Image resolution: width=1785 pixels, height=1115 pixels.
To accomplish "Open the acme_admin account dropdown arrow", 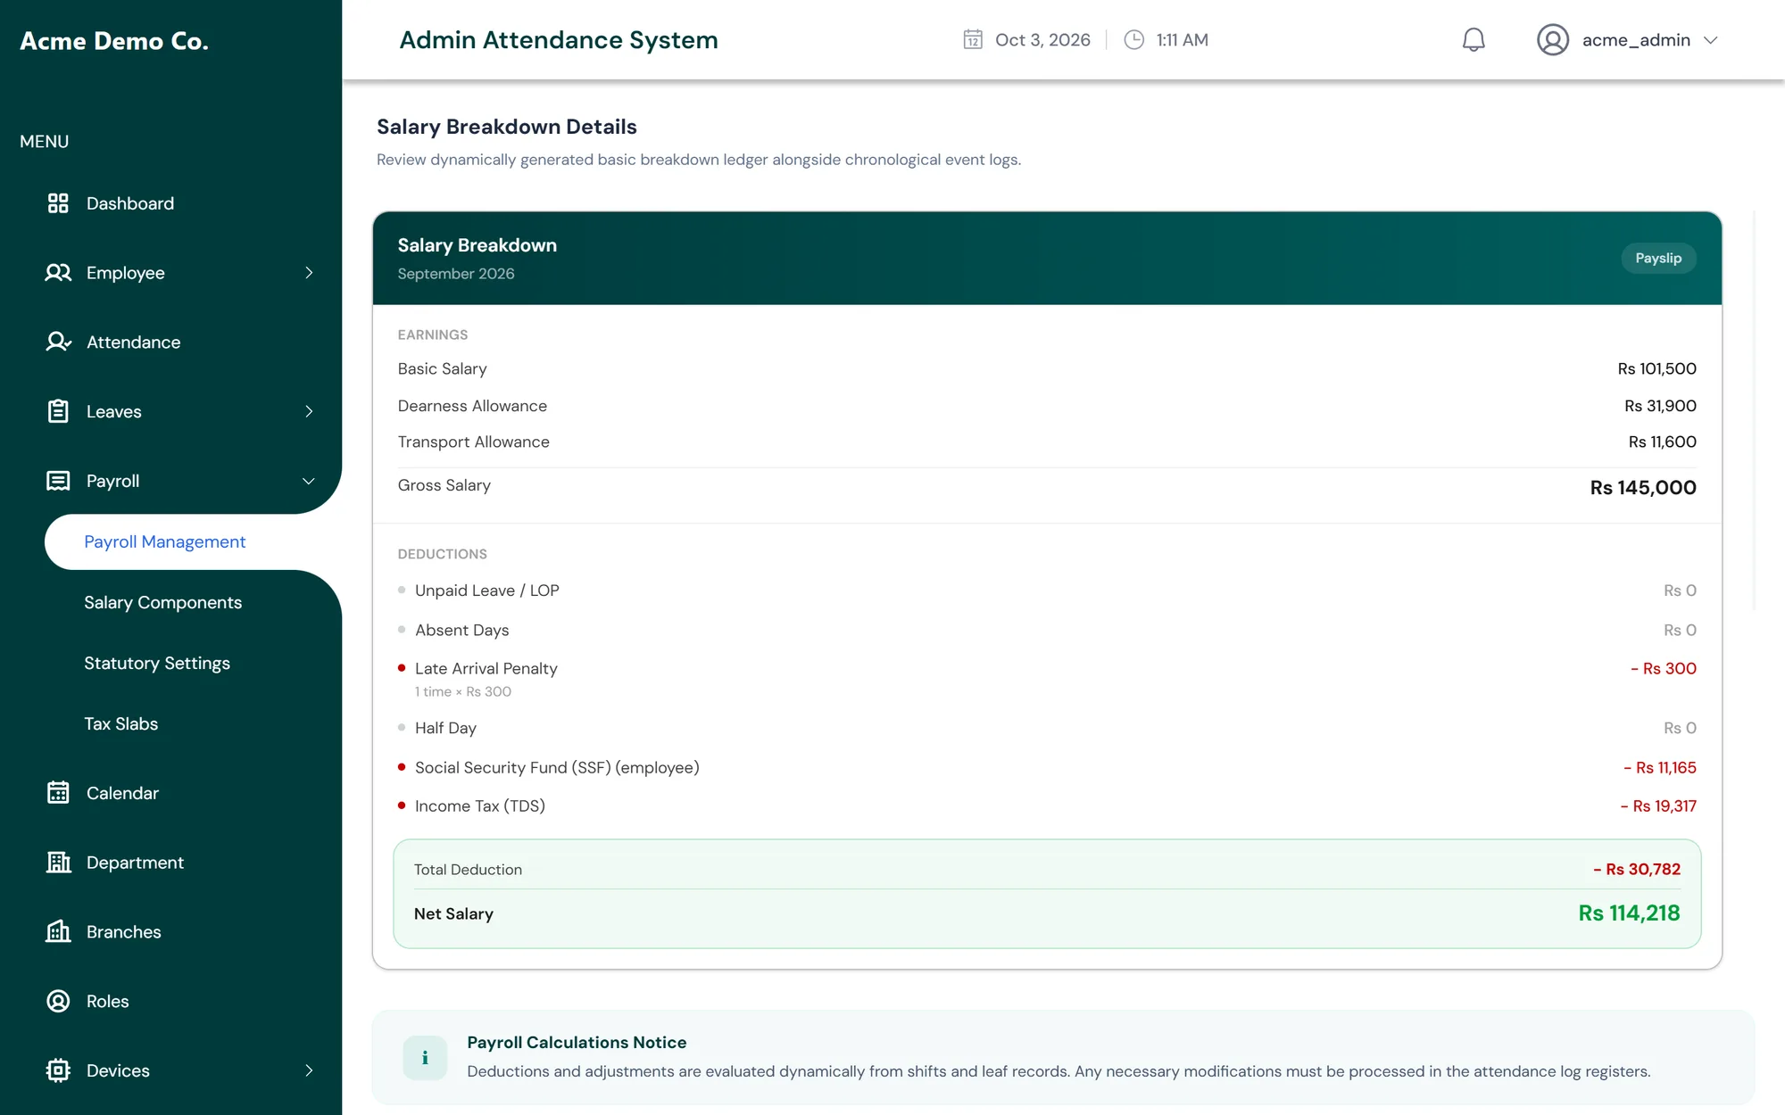I will click(1711, 40).
